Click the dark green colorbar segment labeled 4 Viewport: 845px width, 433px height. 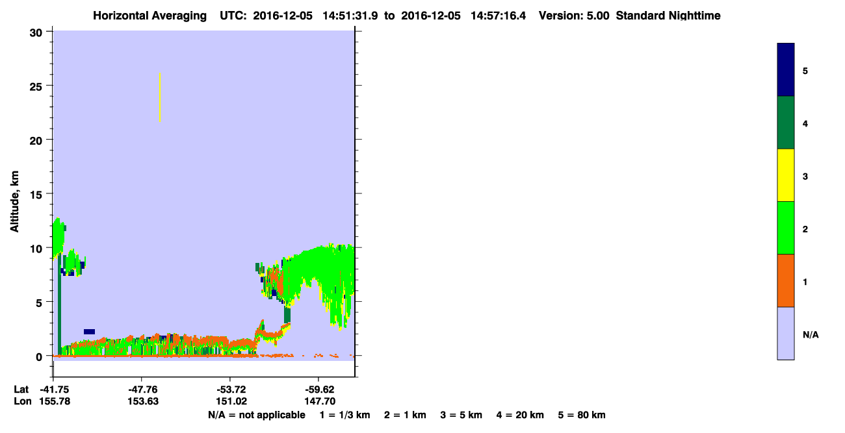pyautogui.click(x=786, y=123)
